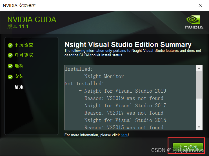This screenshot has width=209, height=156.
Task: Click the green checkmark beside 安装
Action: pos(10,77)
